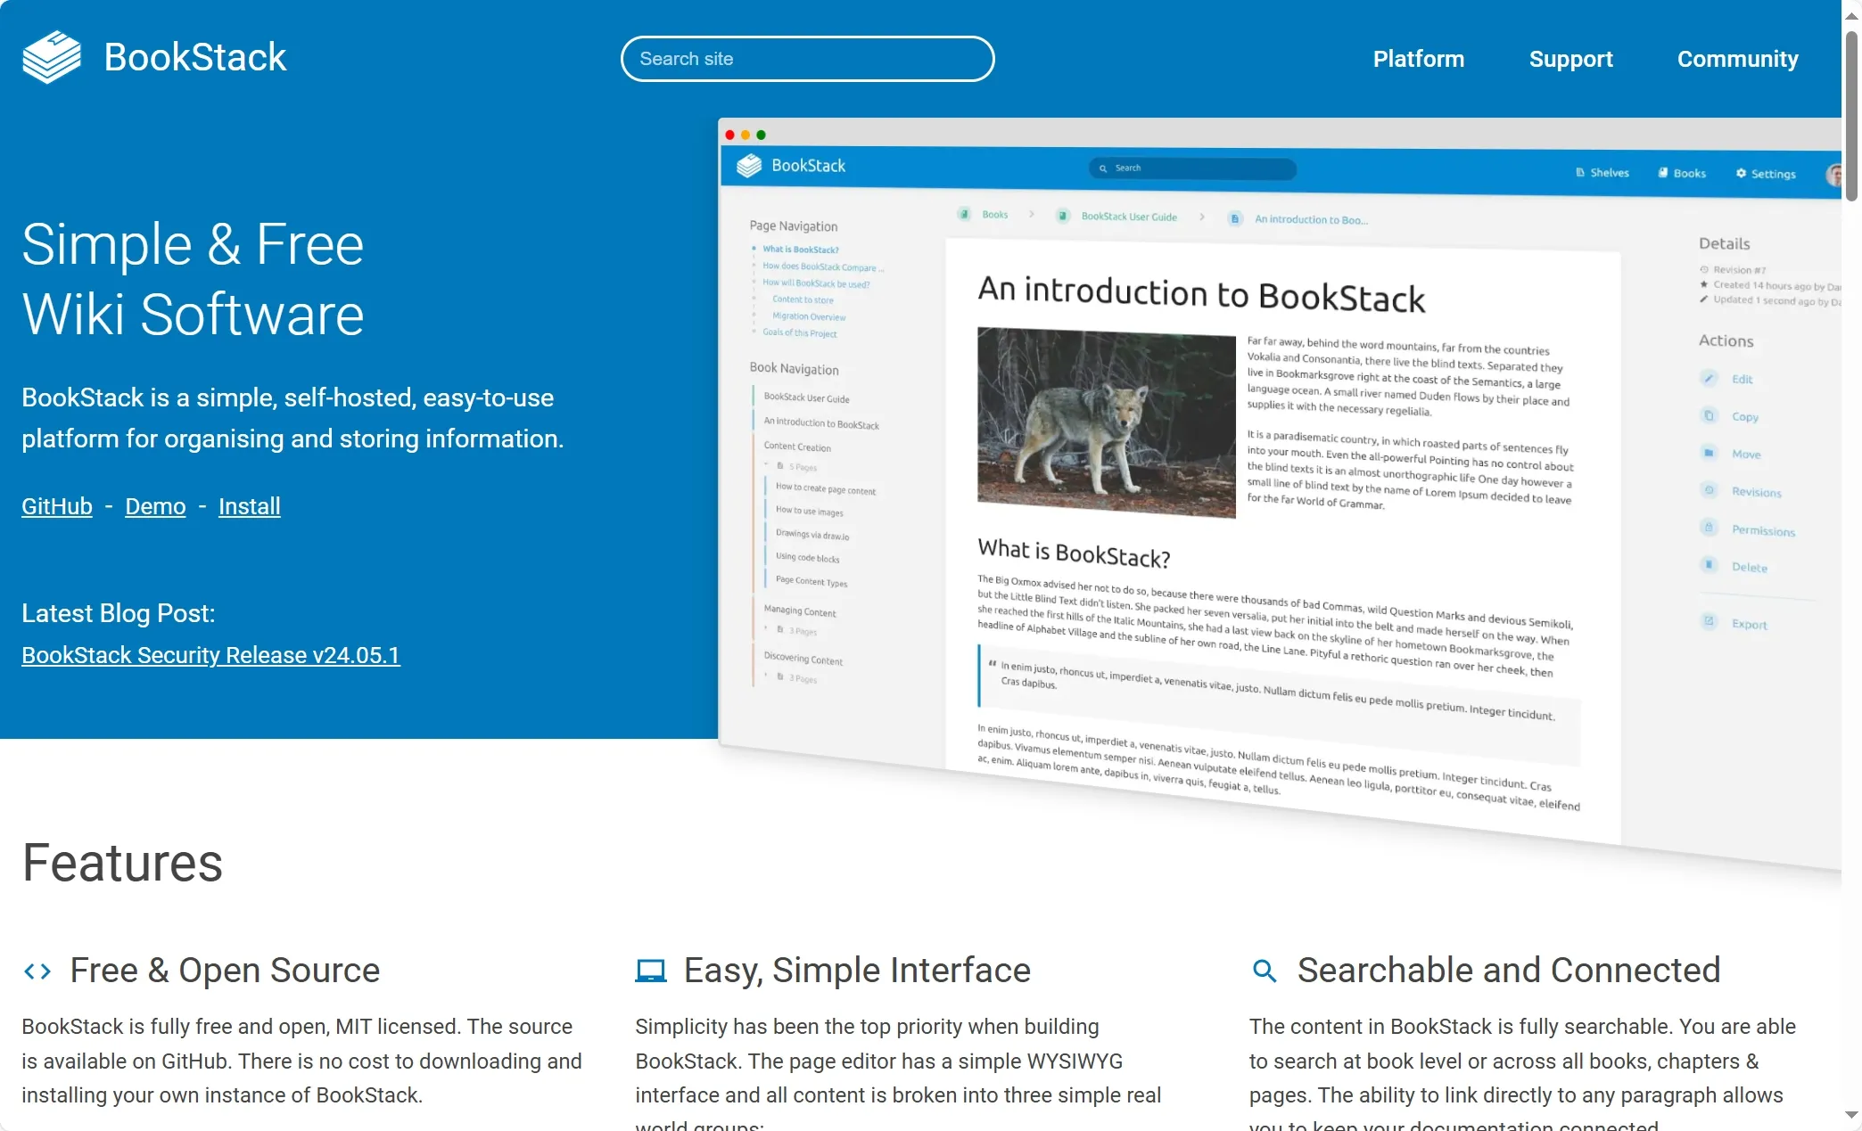The width and height of the screenshot is (1862, 1131).
Task: Click the GitHub link
Action: pyautogui.click(x=57, y=505)
